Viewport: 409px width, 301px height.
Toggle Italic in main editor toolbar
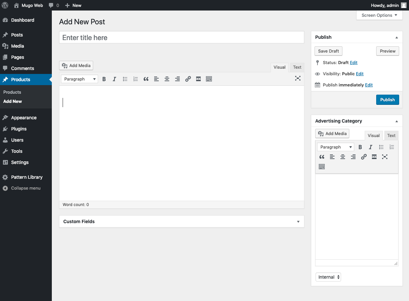click(114, 79)
